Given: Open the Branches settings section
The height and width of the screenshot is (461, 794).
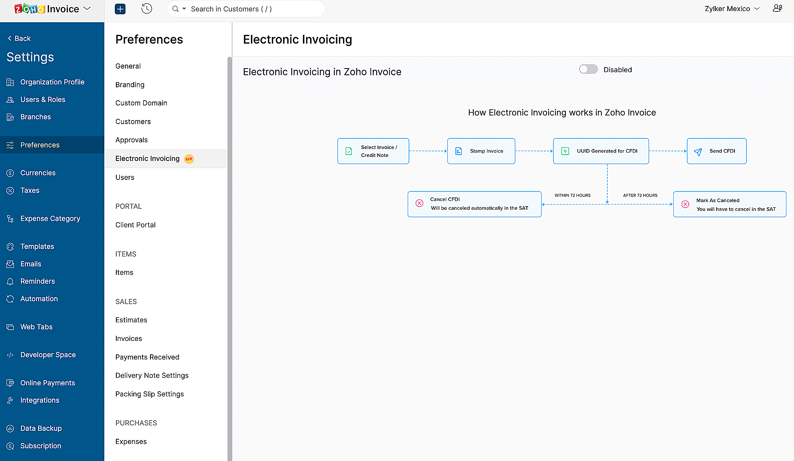Looking at the screenshot, I should coord(35,117).
